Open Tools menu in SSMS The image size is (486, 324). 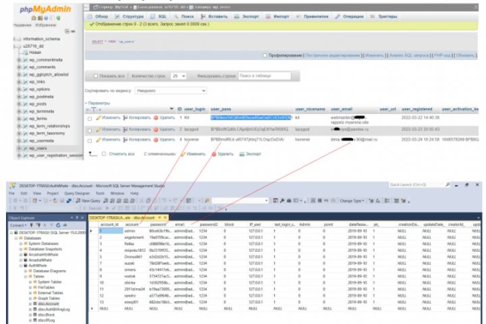click(100, 193)
